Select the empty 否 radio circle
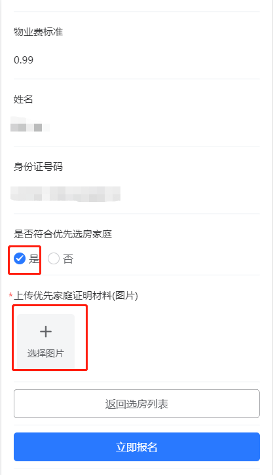This screenshot has width=273, height=475. (54, 258)
